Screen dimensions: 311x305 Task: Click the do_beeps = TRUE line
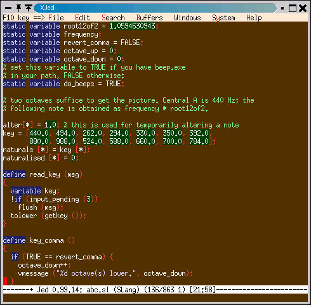coord(63,84)
